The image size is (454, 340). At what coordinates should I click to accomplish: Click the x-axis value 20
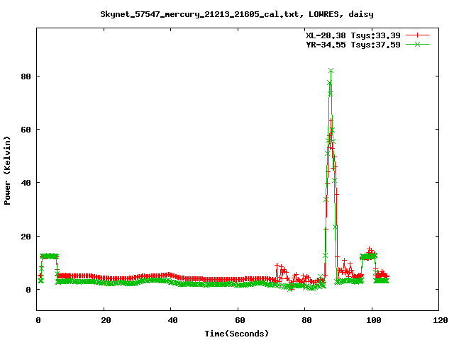coord(106,320)
